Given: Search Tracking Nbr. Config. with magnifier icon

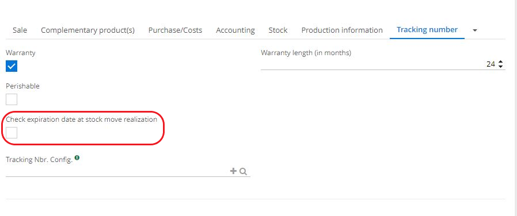Looking at the screenshot, I should [x=244, y=171].
